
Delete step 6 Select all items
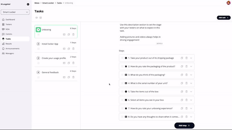186,100
